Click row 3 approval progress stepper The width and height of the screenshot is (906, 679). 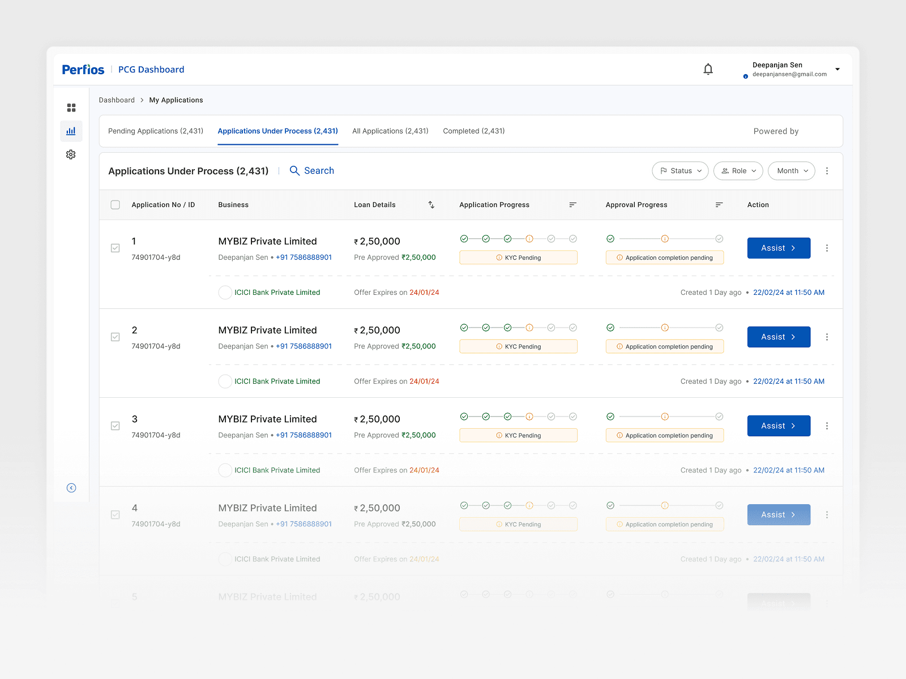[665, 416]
